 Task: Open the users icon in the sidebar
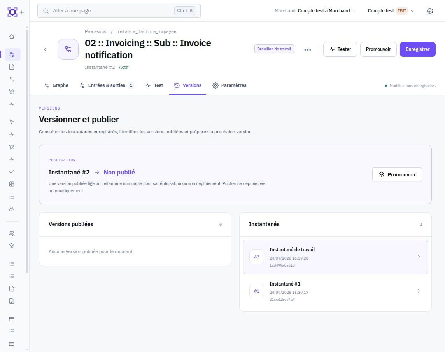[x=12, y=234]
